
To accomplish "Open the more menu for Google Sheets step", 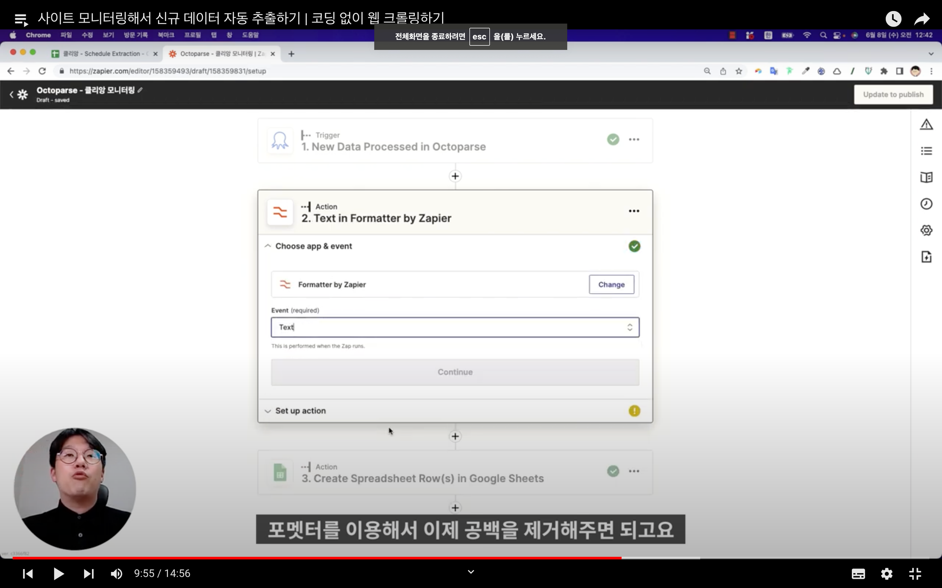I will point(634,471).
